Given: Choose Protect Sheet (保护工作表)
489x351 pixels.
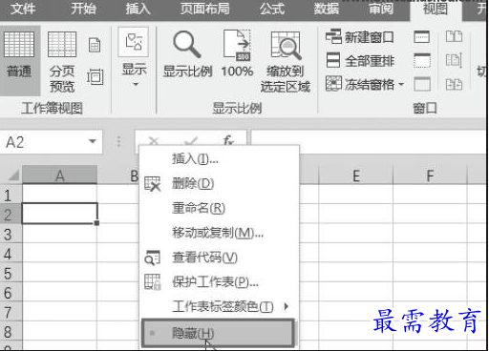Looking at the screenshot, I should [x=220, y=282].
